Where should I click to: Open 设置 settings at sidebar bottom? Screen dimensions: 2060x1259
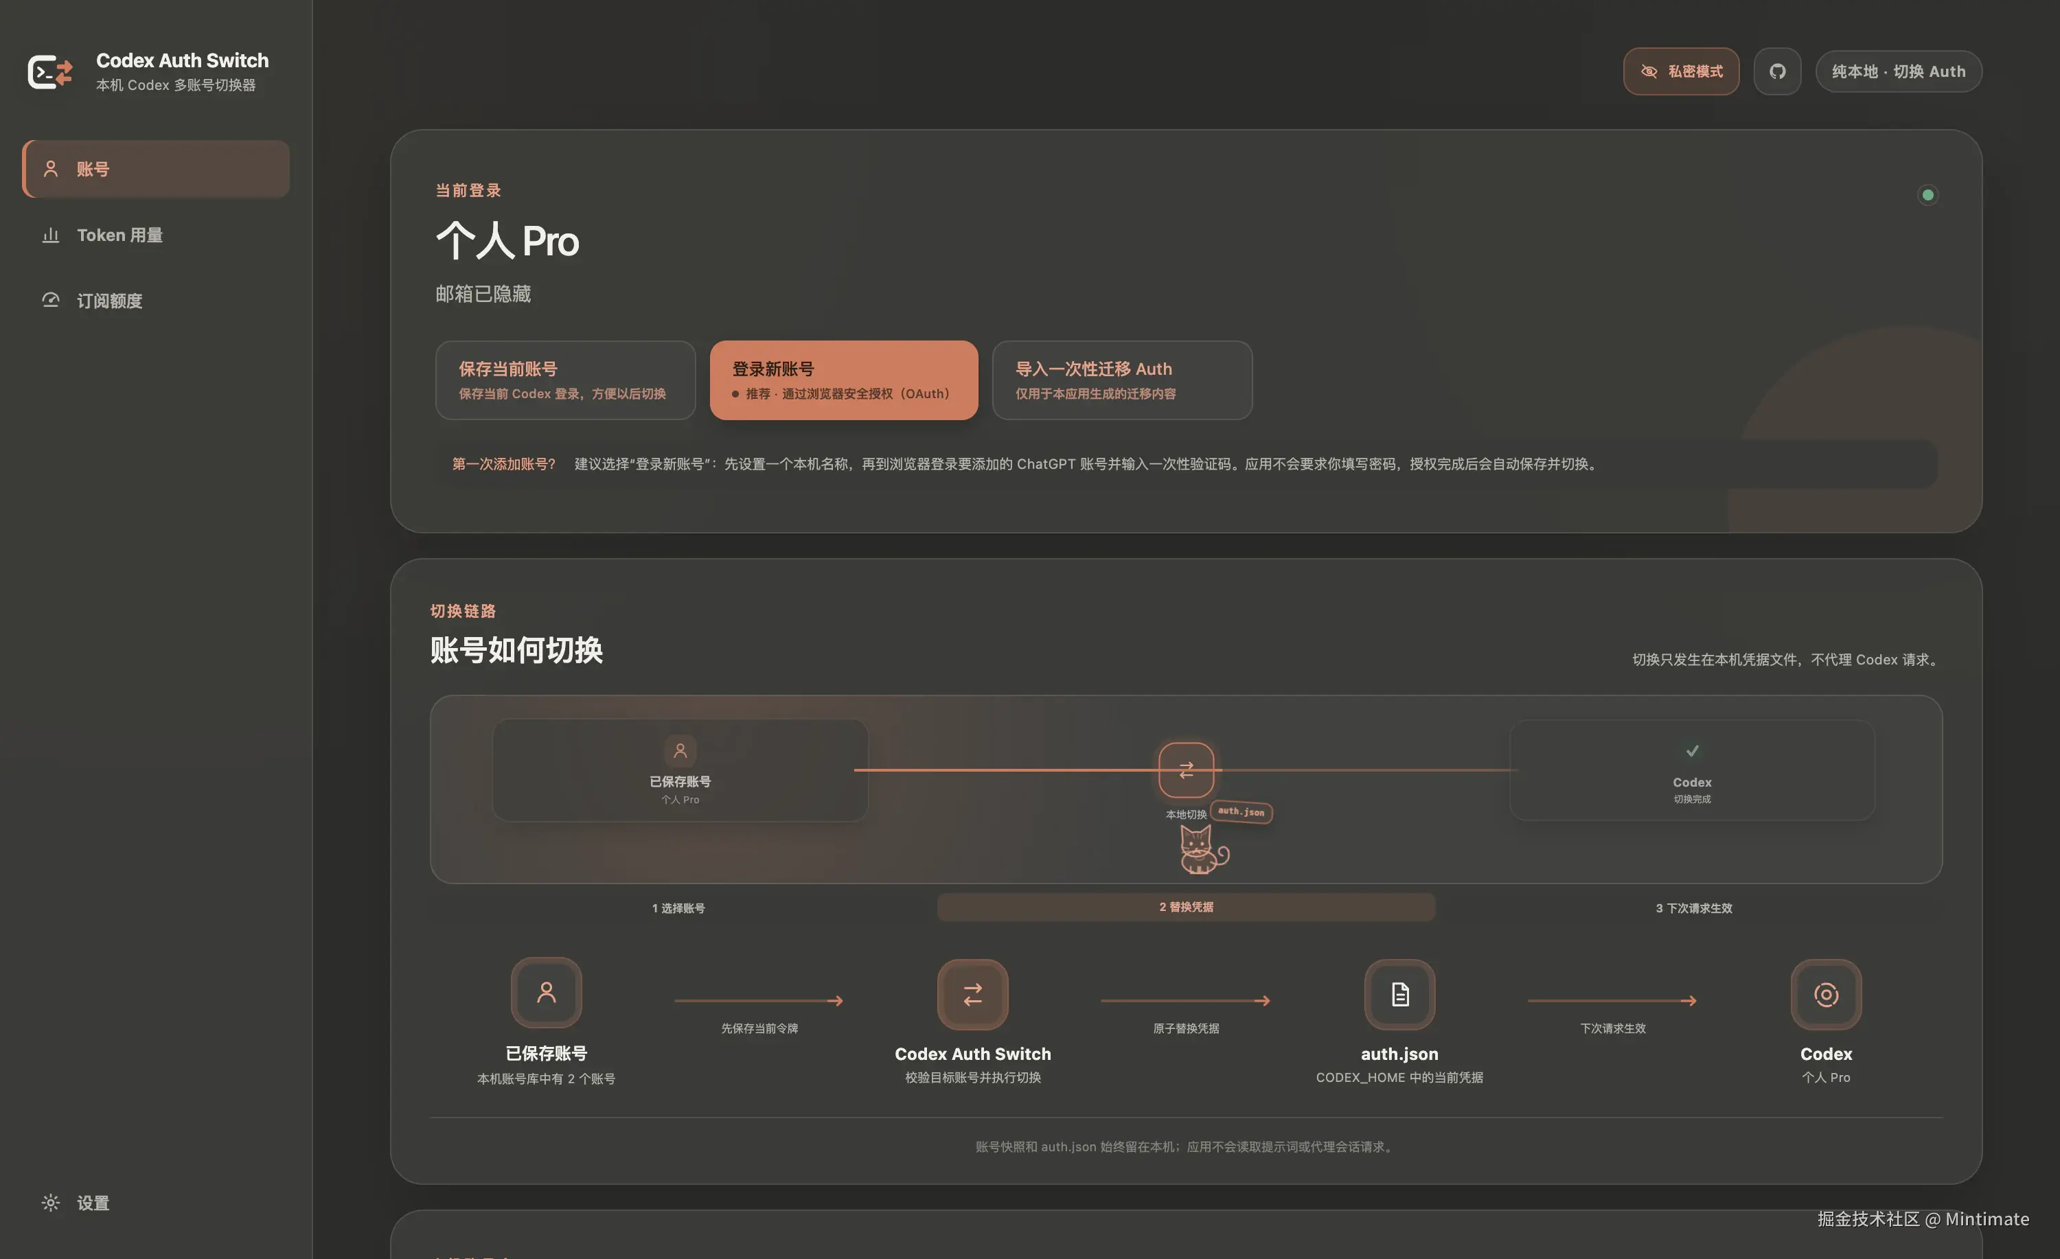(x=157, y=1203)
